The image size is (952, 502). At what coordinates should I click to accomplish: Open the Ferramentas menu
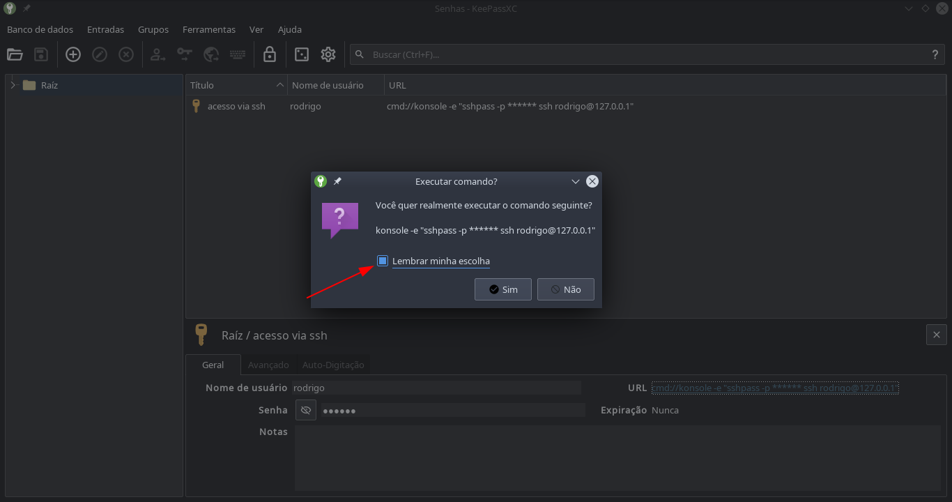point(208,29)
